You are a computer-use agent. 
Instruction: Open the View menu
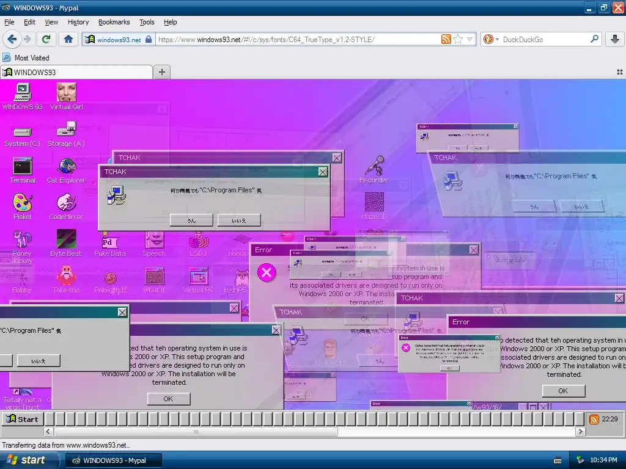point(51,22)
